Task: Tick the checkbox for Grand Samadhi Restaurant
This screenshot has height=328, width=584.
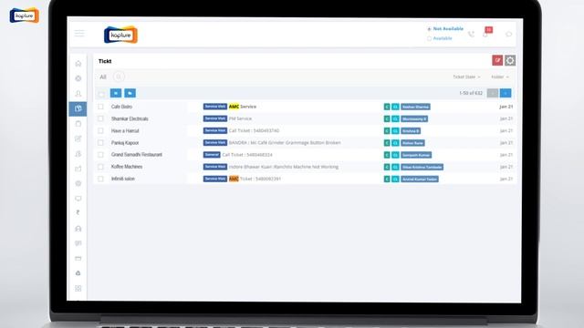Action: coord(100,155)
